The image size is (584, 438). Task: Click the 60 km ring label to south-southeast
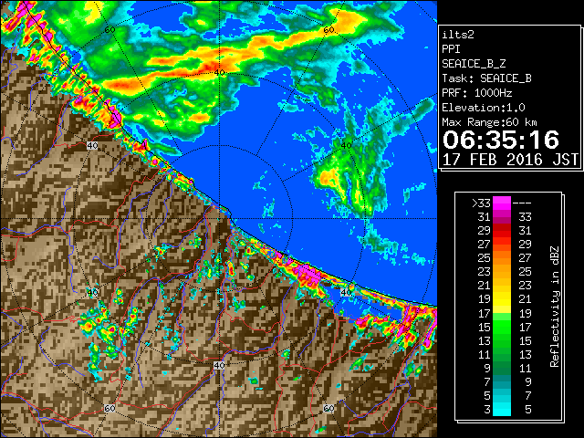328,408
